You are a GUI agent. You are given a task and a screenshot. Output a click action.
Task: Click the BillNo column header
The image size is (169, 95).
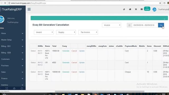(x=40, y=46)
